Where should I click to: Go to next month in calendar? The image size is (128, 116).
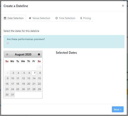point(39,54)
